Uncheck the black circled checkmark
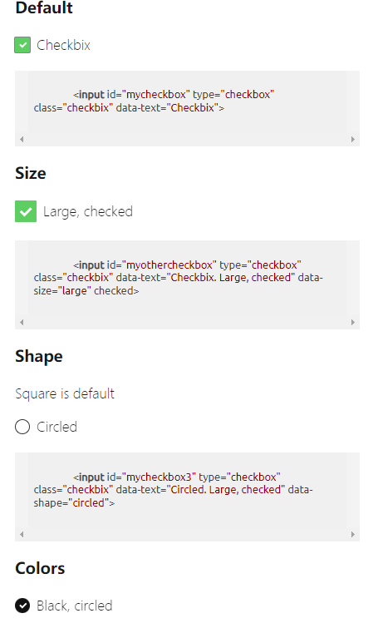The width and height of the screenshot is (373, 628). pos(22,606)
